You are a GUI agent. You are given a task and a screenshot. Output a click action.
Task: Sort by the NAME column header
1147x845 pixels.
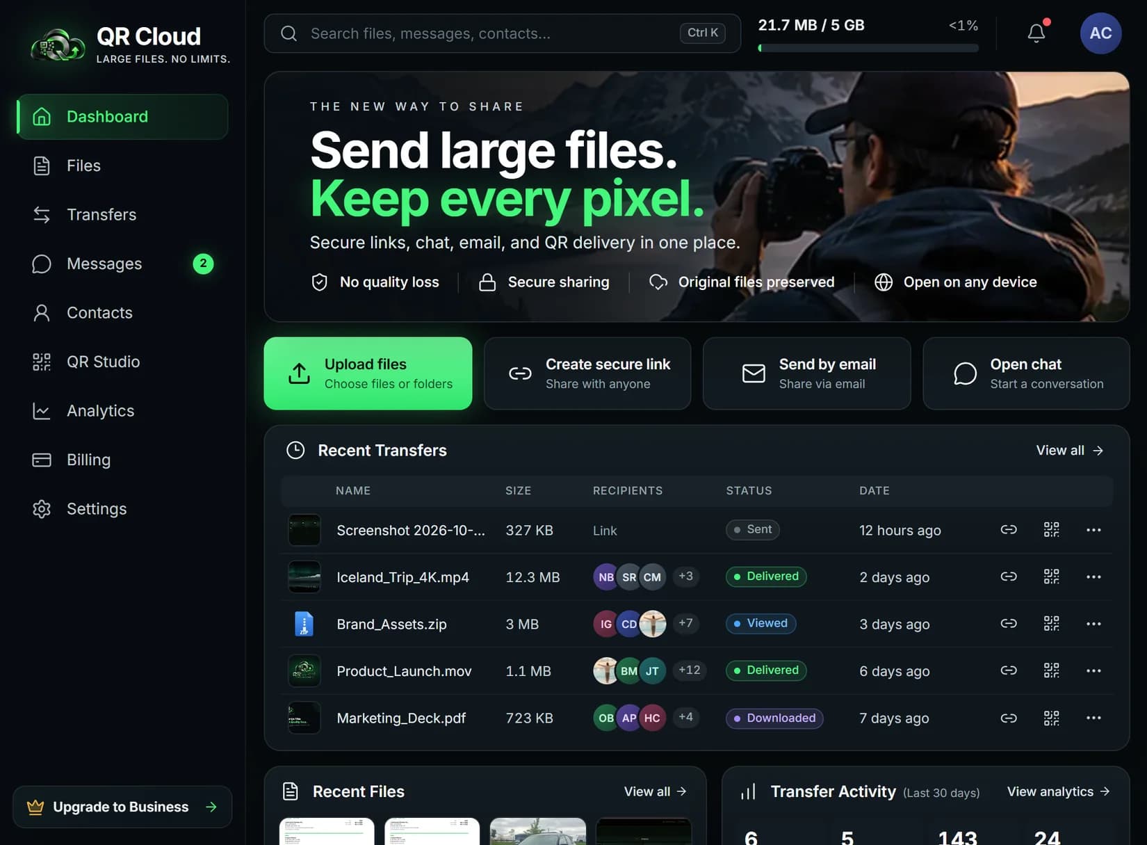[x=353, y=490]
